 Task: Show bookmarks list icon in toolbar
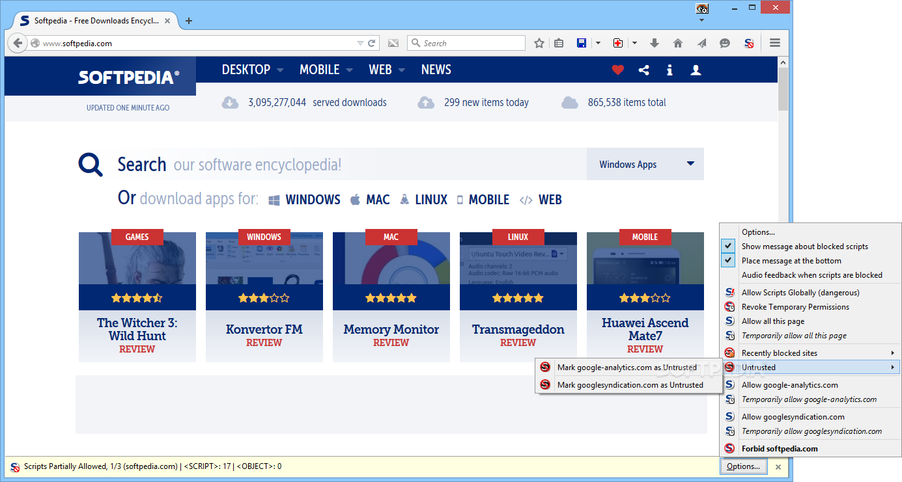559,44
